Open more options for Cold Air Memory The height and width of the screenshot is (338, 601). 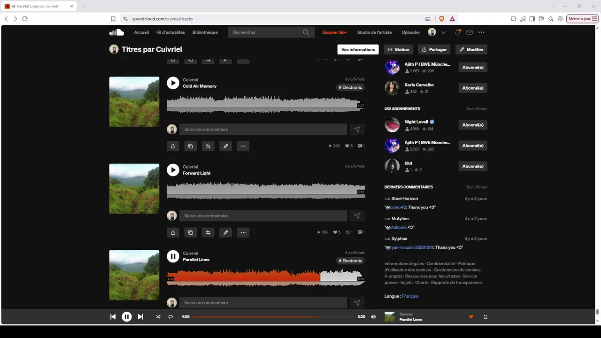[243, 146]
